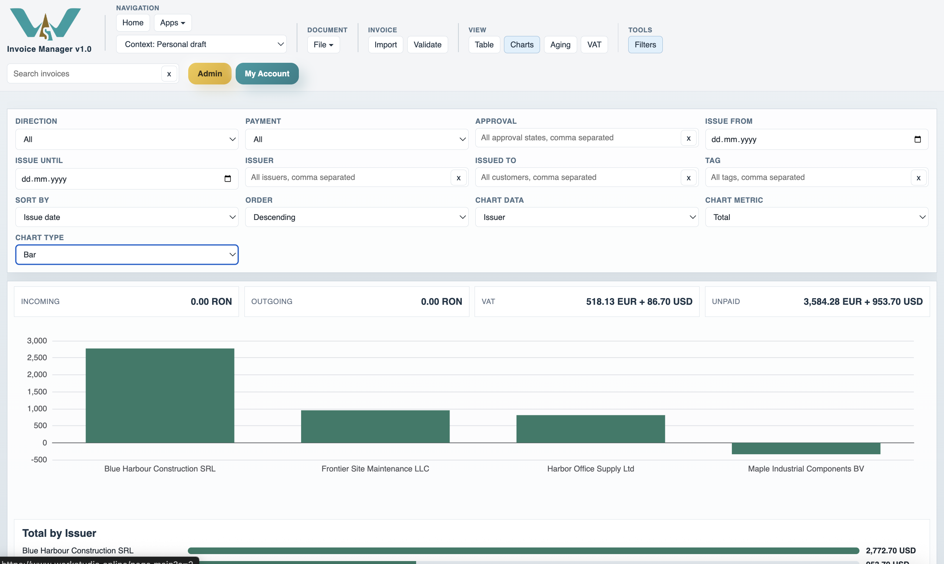This screenshot has width=944, height=564.
Task: Open the Apps dropdown menu
Action: pyautogui.click(x=173, y=23)
